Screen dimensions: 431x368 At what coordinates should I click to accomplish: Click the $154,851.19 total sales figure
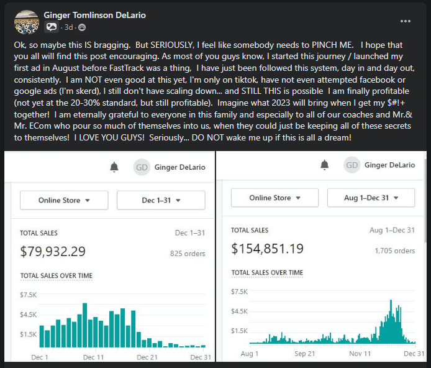click(267, 249)
